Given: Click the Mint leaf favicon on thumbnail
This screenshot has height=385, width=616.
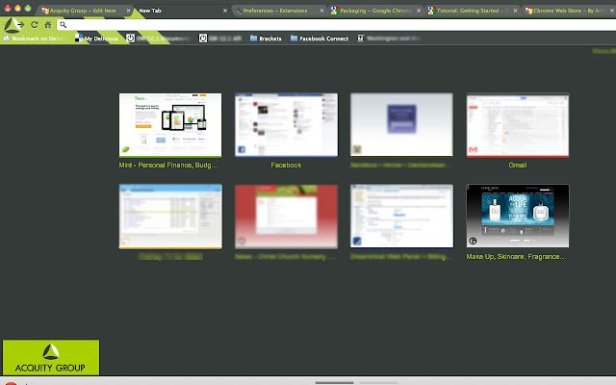Looking at the screenshot, I should [x=126, y=149].
